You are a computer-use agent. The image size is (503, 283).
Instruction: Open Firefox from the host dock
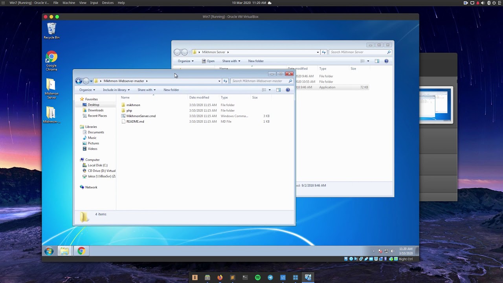[x=220, y=277]
